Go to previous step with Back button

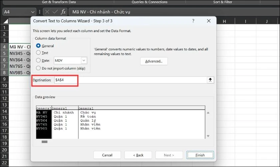click(138, 155)
